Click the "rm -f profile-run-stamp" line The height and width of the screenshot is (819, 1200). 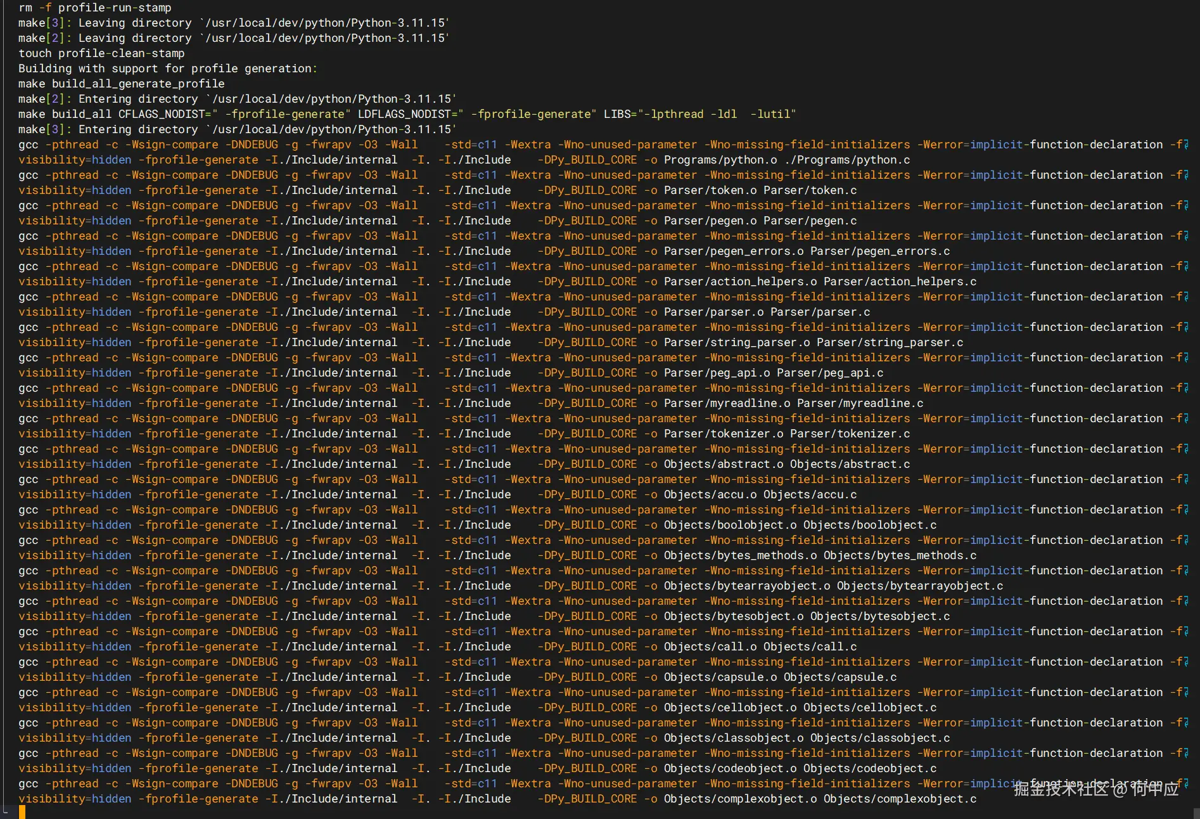coord(95,8)
